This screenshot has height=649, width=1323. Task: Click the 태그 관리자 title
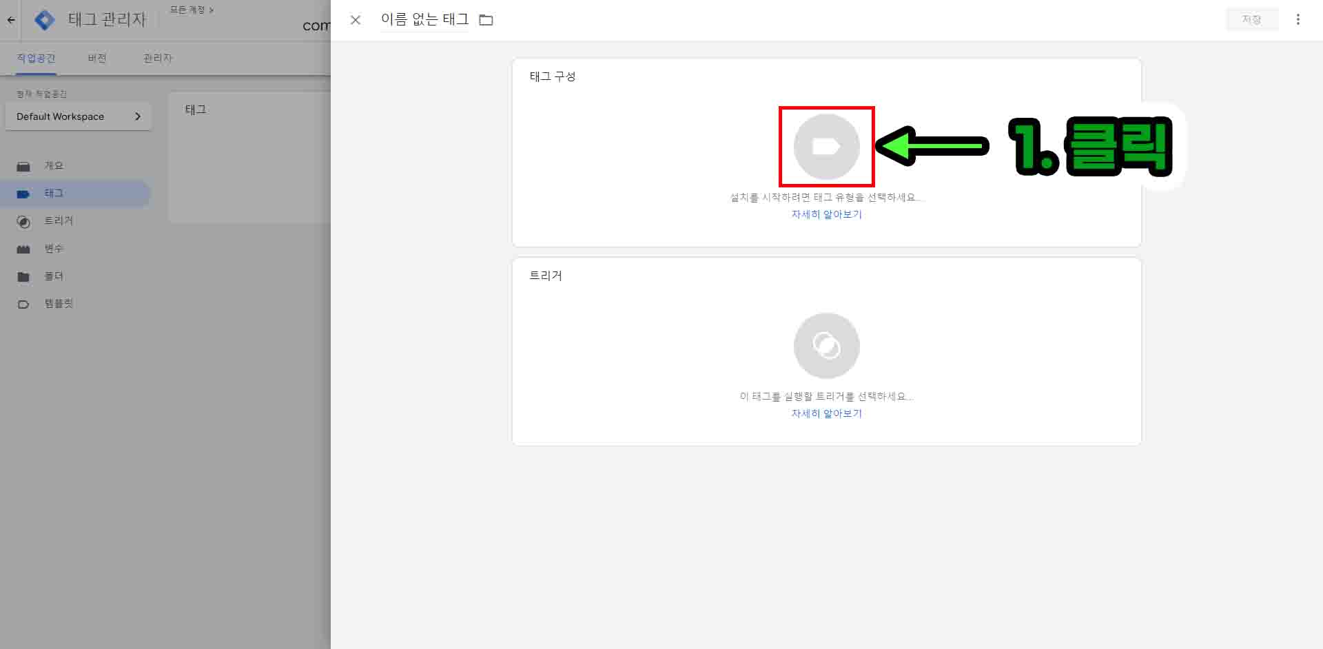click(x=107, y=19)
